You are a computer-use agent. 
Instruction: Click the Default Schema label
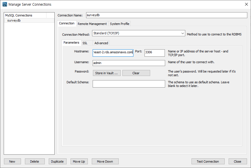tap(78, 82)
